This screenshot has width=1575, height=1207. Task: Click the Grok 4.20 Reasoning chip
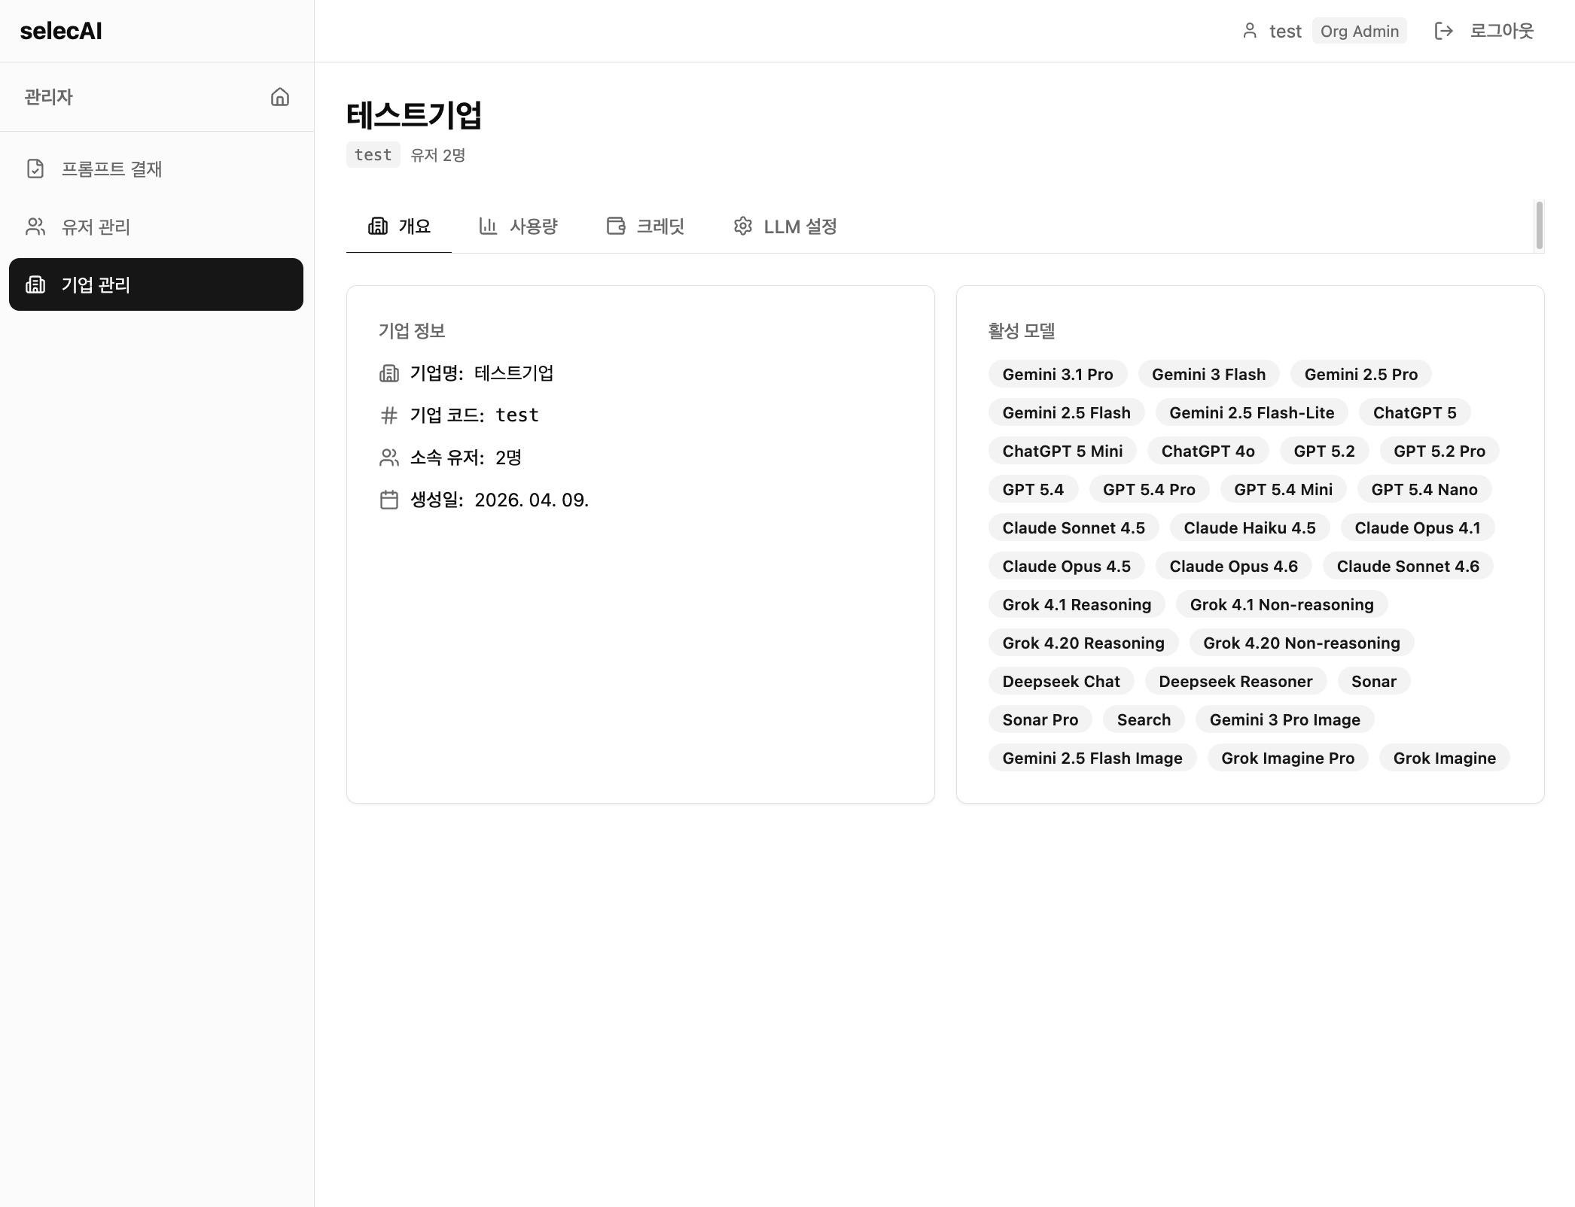point(1083,643)
